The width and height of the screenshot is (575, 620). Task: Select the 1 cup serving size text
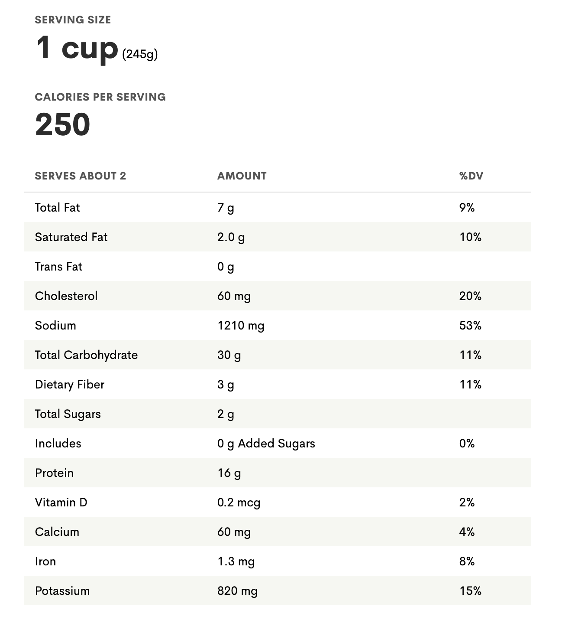77,48
